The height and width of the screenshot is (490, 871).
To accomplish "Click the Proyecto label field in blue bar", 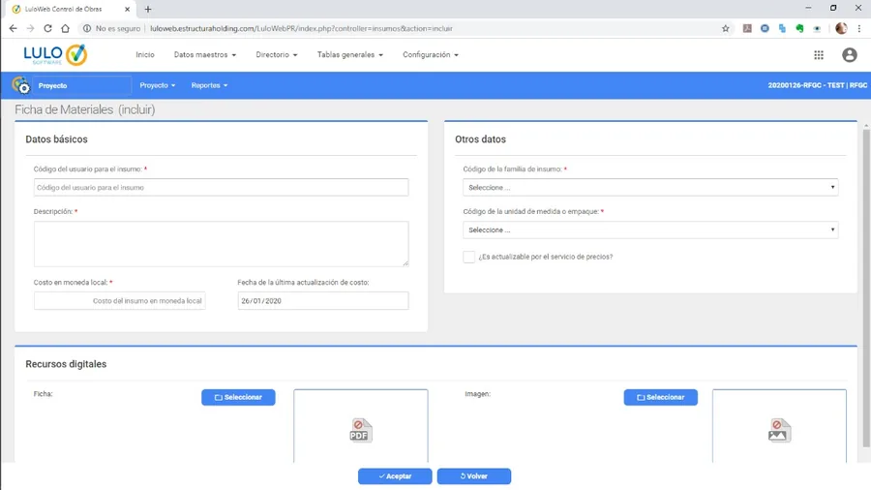I will 81,85.
